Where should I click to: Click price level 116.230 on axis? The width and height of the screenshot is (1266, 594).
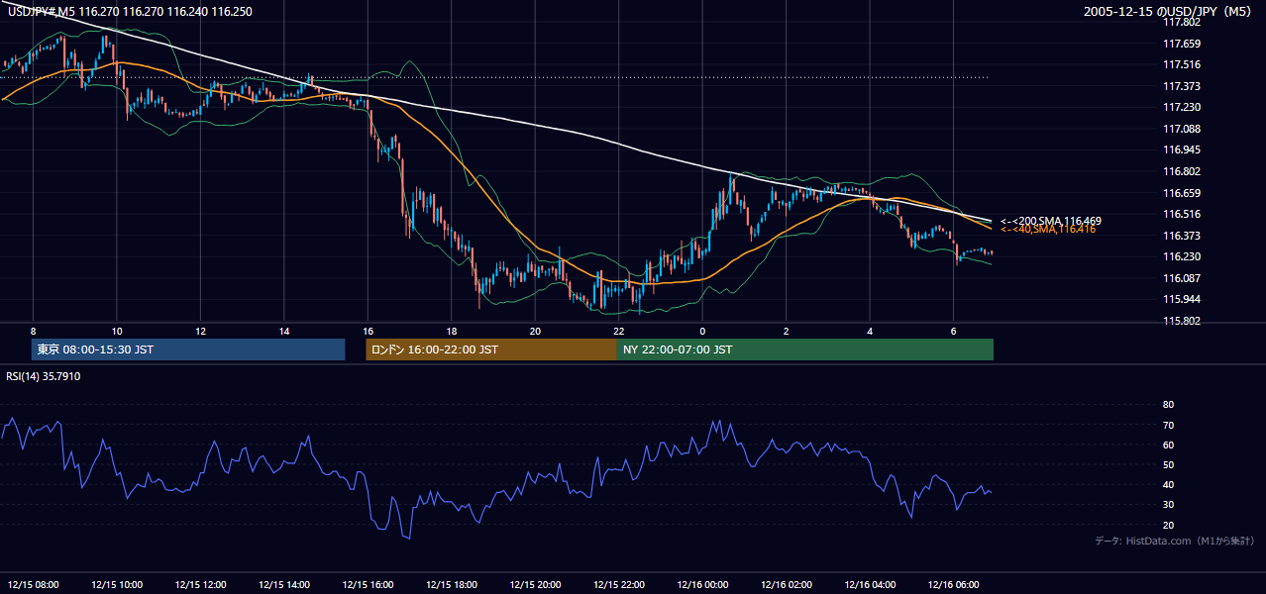(1181, 256)
